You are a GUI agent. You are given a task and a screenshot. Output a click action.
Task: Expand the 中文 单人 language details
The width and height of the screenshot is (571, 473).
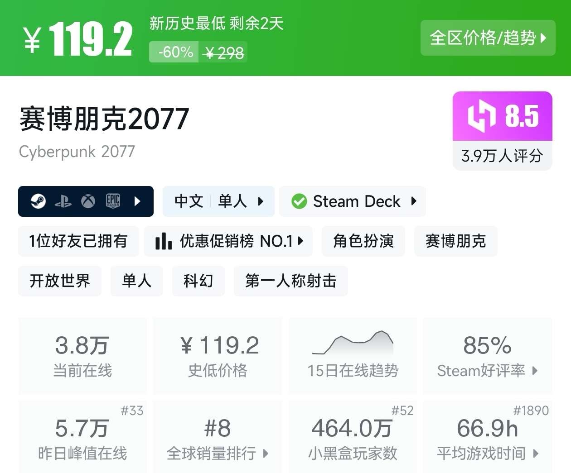tap(218, 201)
